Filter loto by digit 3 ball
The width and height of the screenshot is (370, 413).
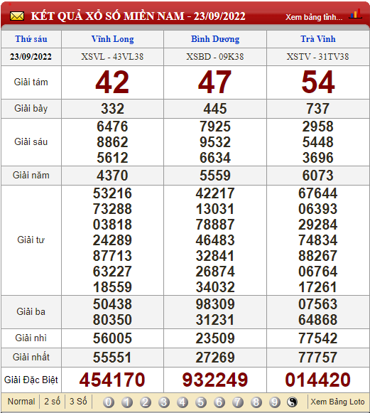click(164, 402)
